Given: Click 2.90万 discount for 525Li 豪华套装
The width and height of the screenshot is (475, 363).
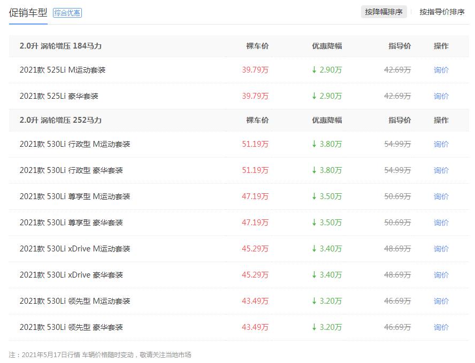Looking at the screenshot, I should pos(327,96).
